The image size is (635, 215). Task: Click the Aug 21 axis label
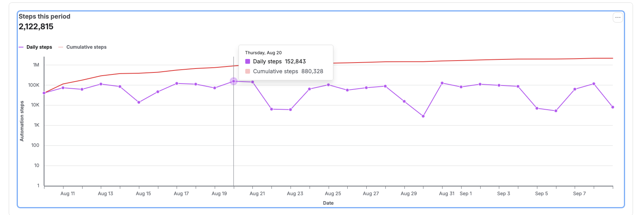257,194
